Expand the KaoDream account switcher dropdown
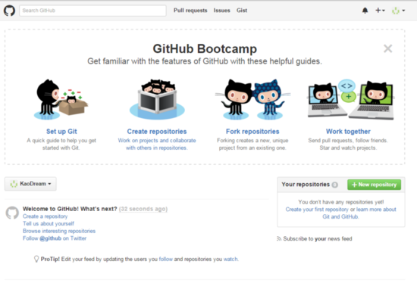 [x=30, y=184]
